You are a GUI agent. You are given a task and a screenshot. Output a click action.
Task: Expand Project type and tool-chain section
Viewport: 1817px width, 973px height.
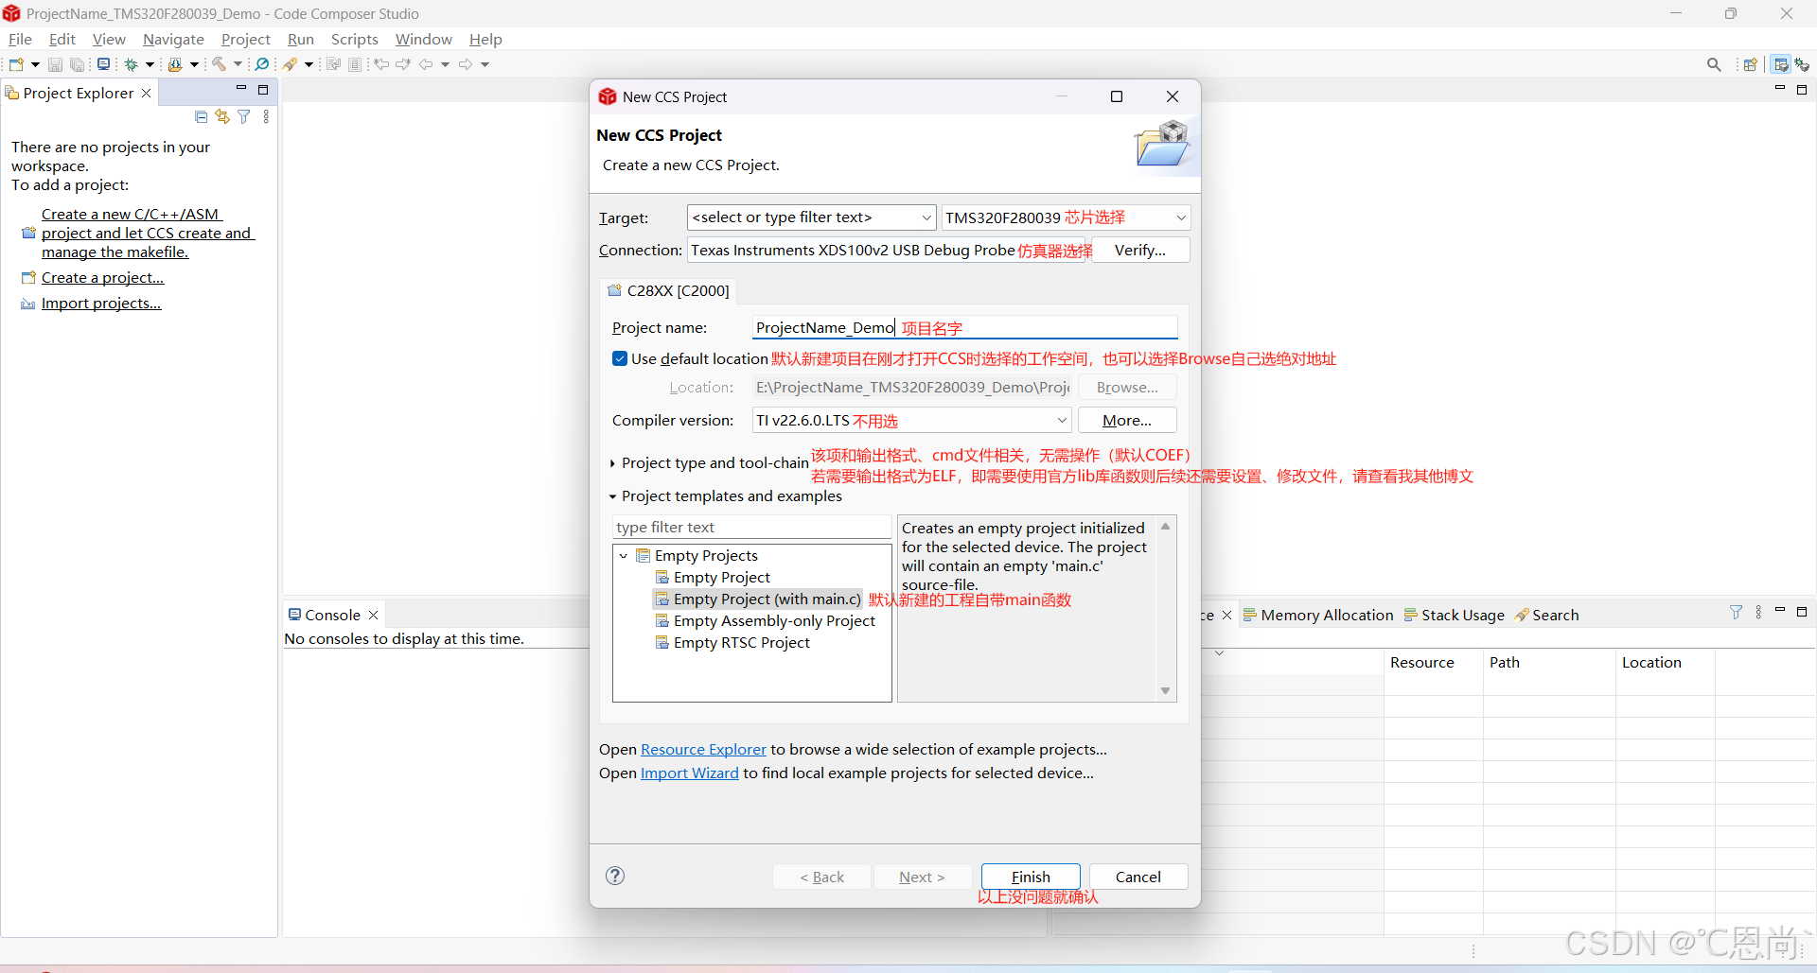613,463
